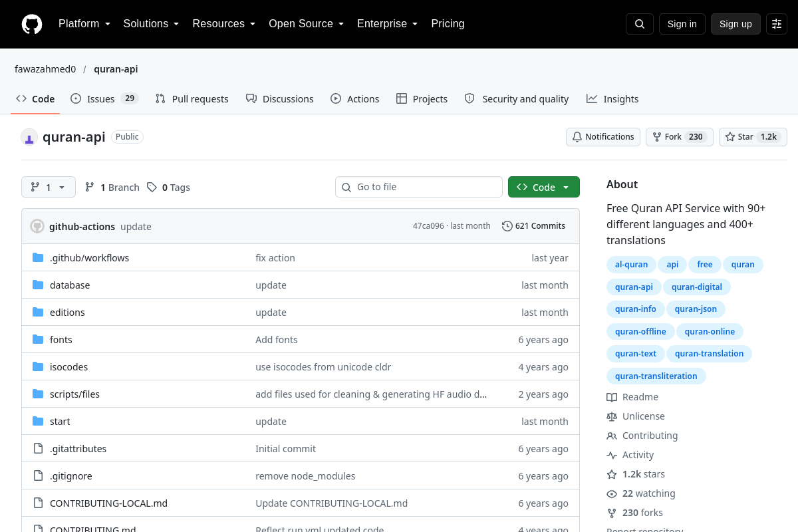Click the branch icon beside 1 Branch

90,188
